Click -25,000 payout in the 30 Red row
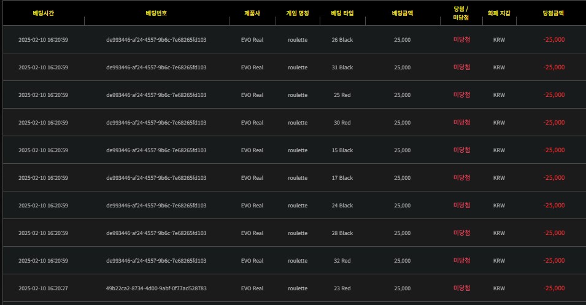The height and width of the screenshot is (305, 586). (554, 123)
